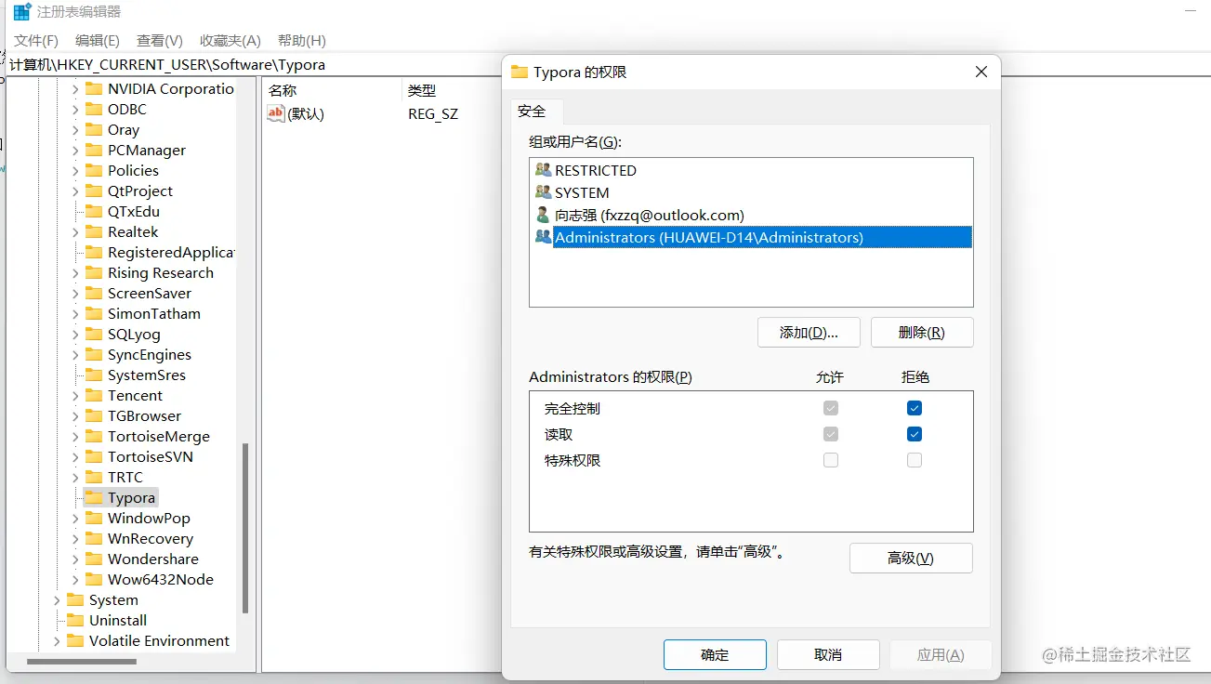The height and width of the screenshot is (684, 1211).
Task: Click the registry tree vertical scrollbar thumb
Action: click(x=245, y=528)
